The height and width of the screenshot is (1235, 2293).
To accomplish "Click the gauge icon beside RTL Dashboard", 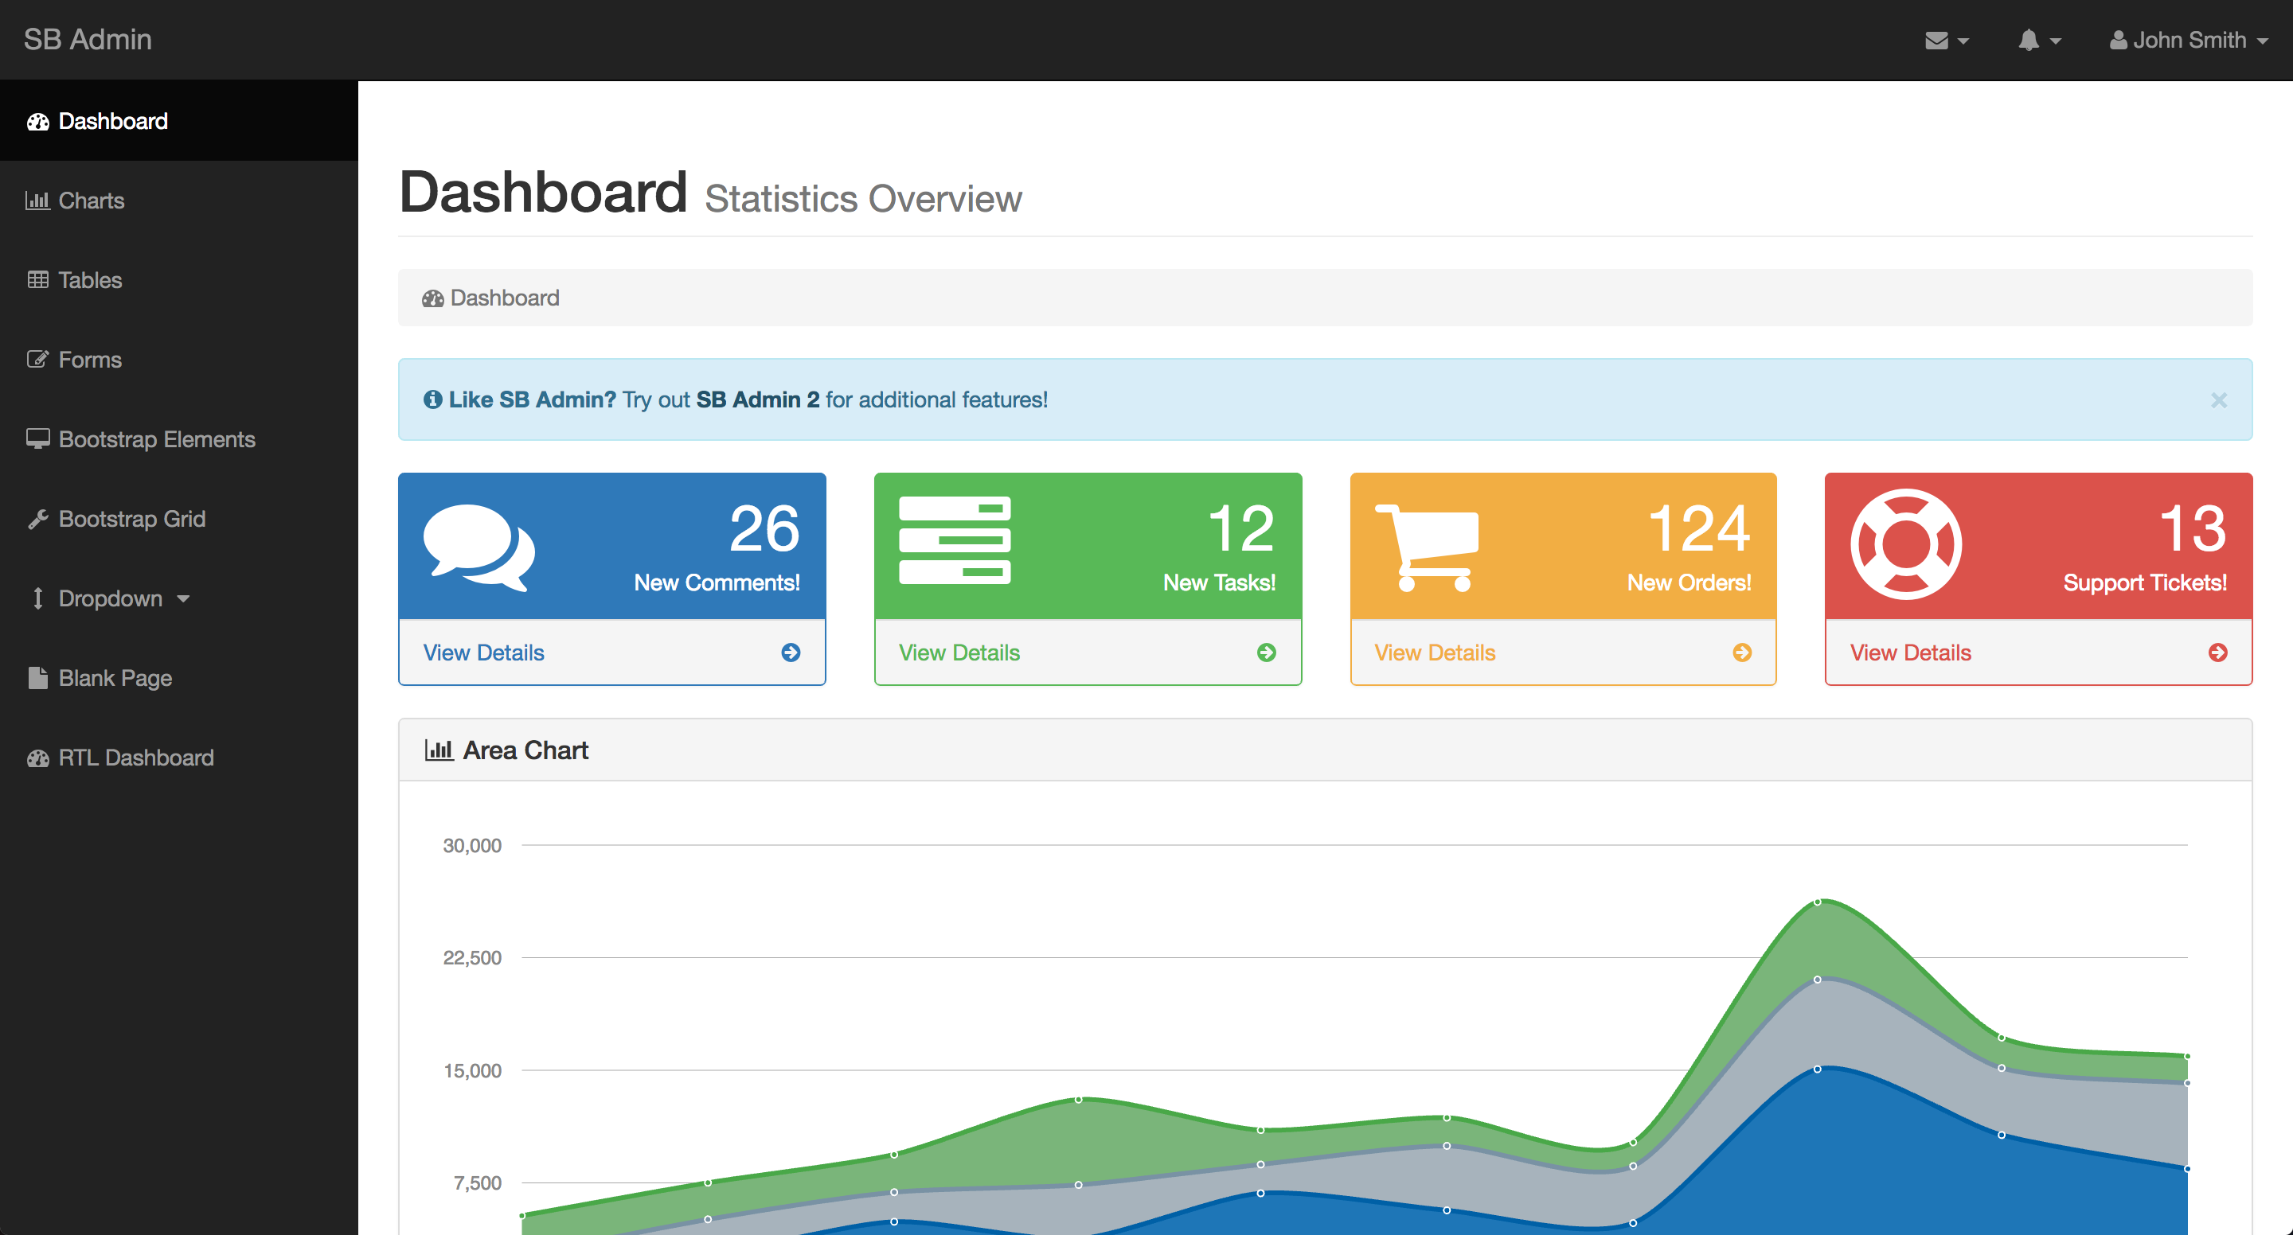I will click(38, 758).
